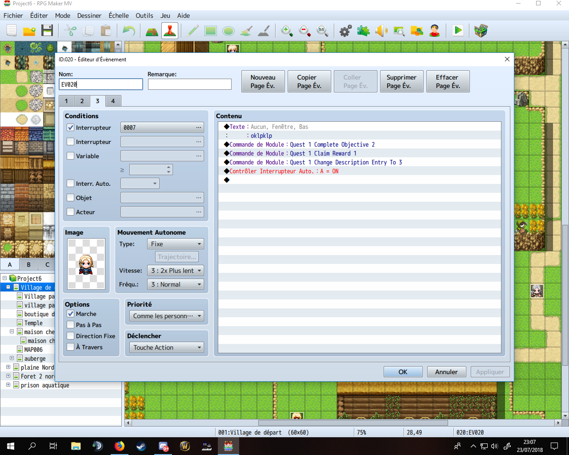
Task: Enable the Variable condition checkbox
Action: 70,156
